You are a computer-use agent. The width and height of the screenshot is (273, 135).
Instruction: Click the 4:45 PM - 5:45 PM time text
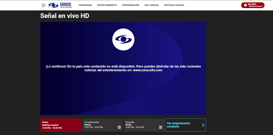coord(135,127)
